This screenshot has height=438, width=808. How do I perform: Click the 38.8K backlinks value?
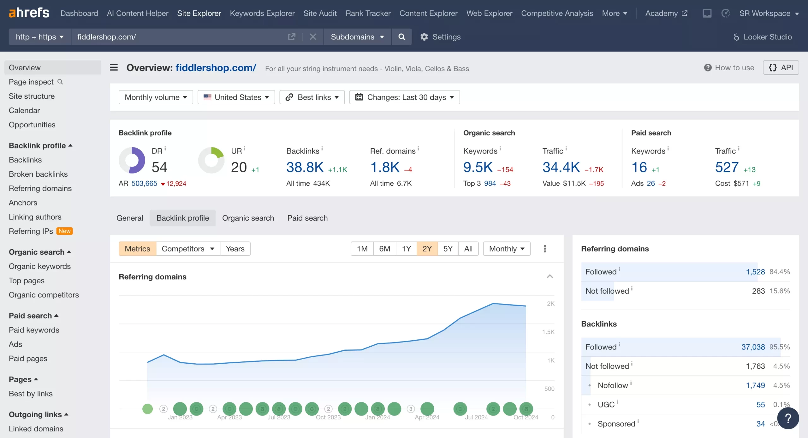click(x=305, y=167)
